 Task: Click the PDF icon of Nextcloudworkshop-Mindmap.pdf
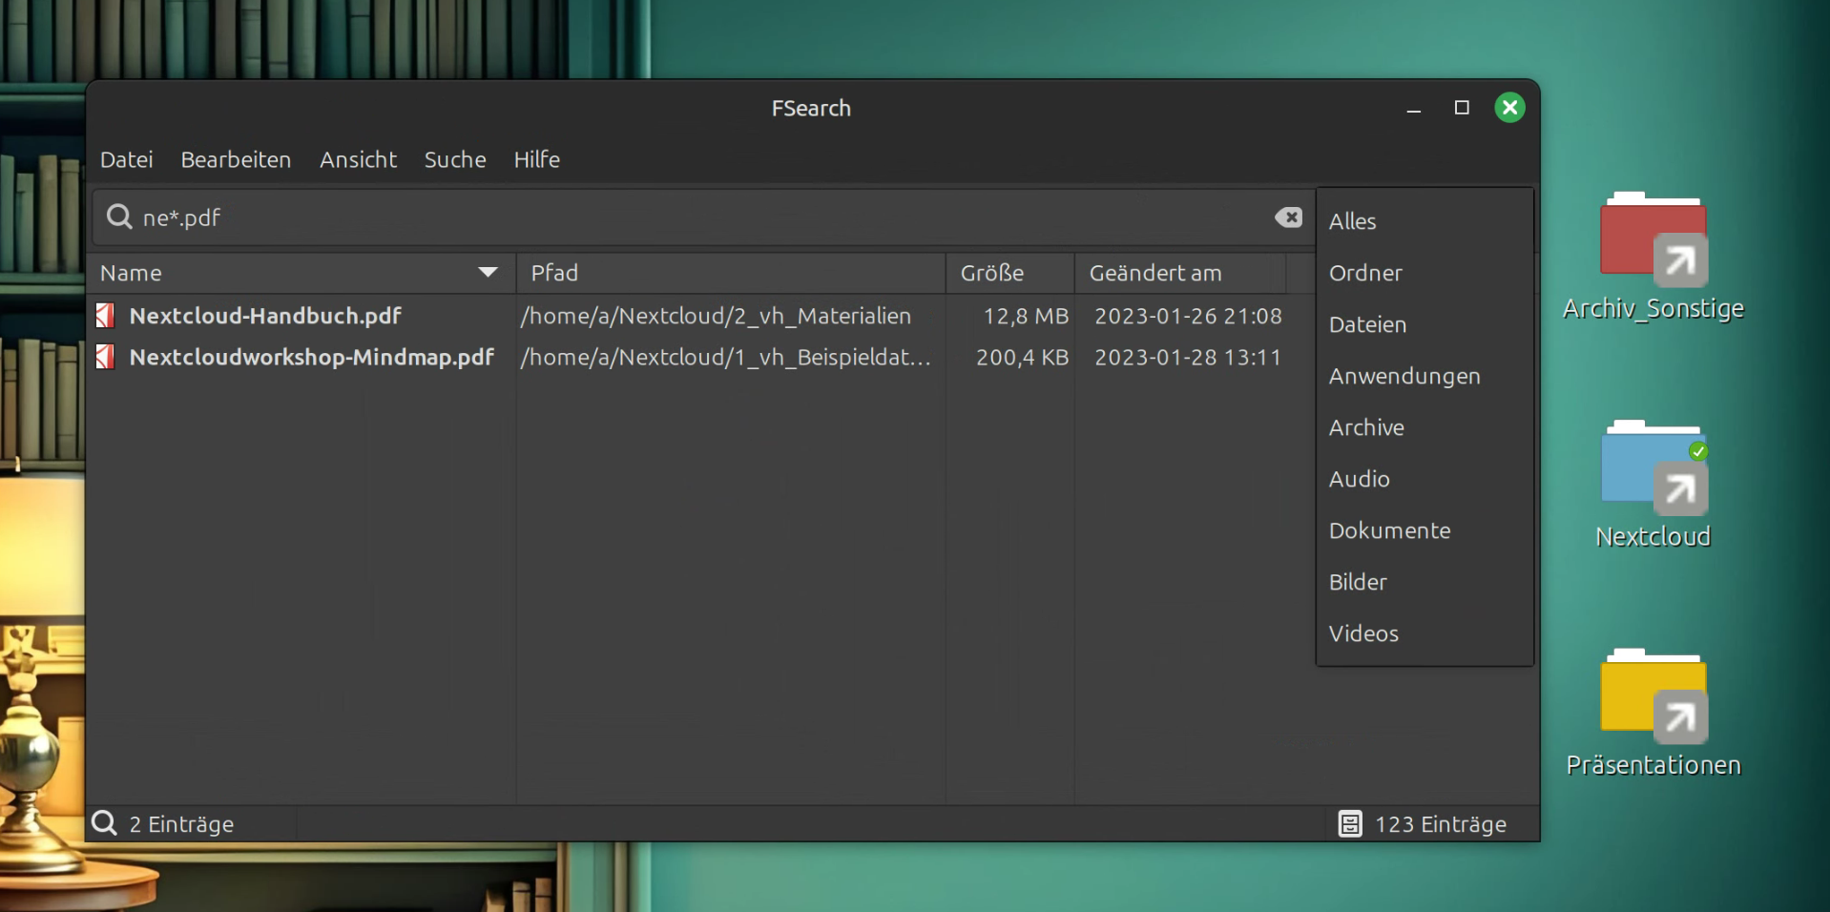point(105,357)
